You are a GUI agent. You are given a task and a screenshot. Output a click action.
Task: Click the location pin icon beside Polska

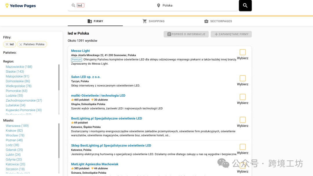(159, 5)
